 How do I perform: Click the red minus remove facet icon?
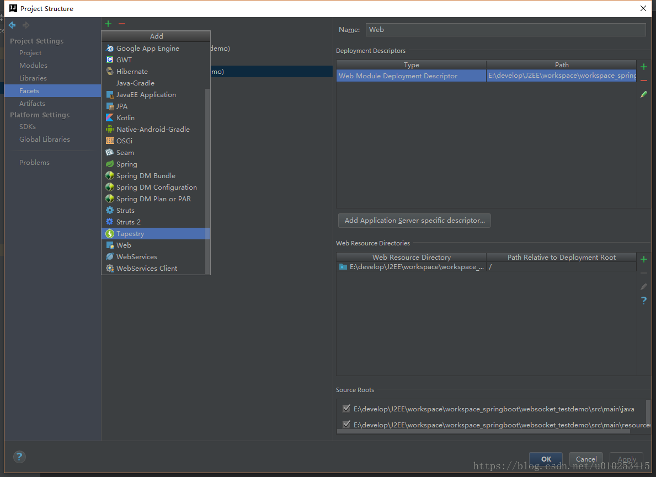tap(122, 24)
